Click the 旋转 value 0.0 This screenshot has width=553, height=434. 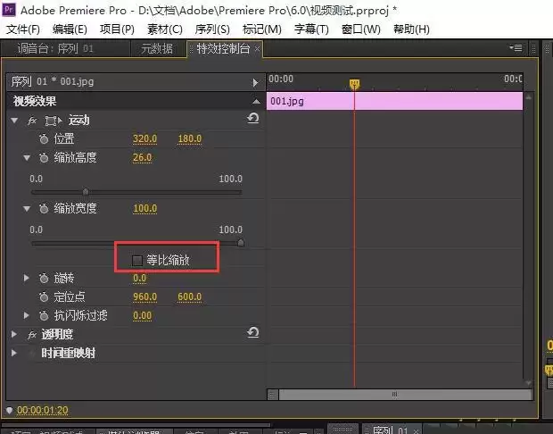pyautogui.click(x=139, y=279)
